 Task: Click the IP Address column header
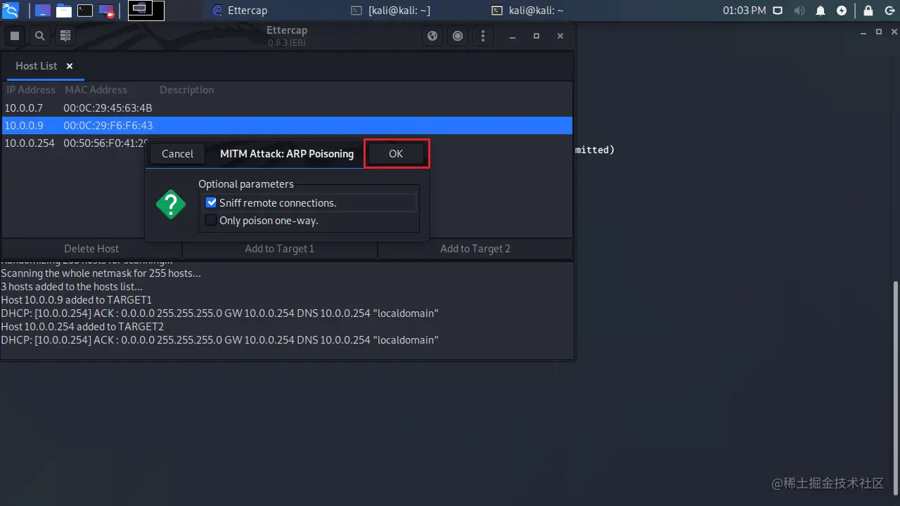[x=31, y=90]
